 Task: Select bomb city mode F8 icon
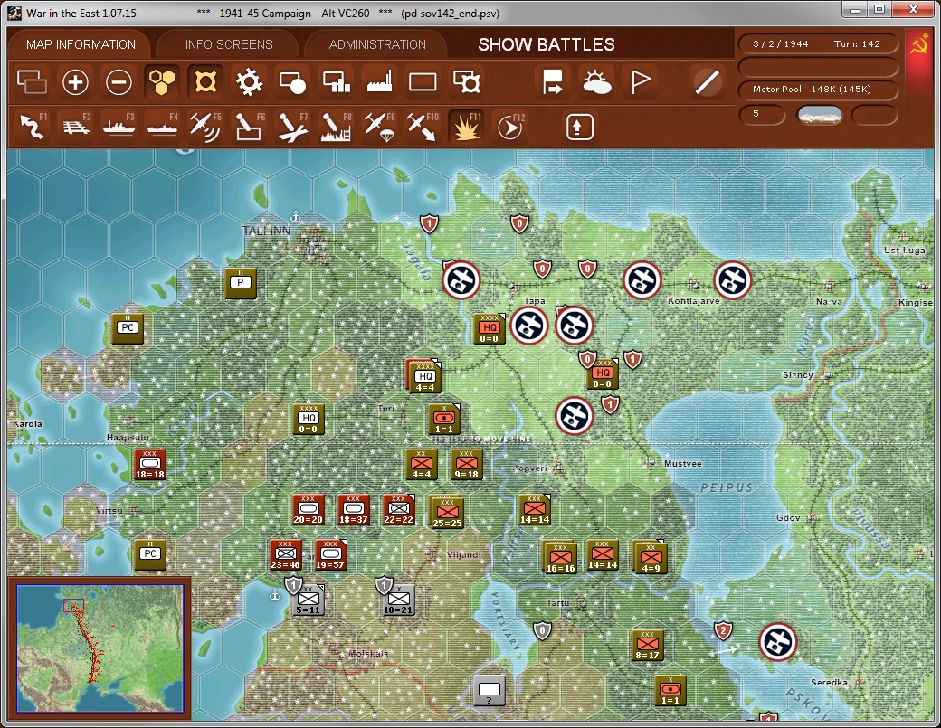click(336, 127)
